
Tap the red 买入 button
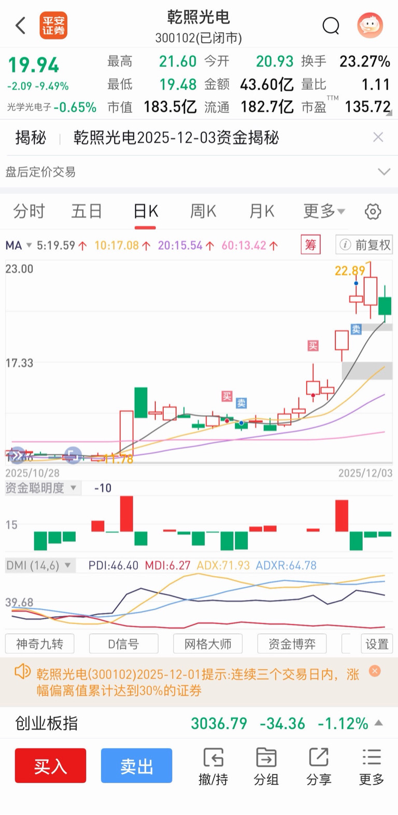pyautogui.click(x=50, y=766)
